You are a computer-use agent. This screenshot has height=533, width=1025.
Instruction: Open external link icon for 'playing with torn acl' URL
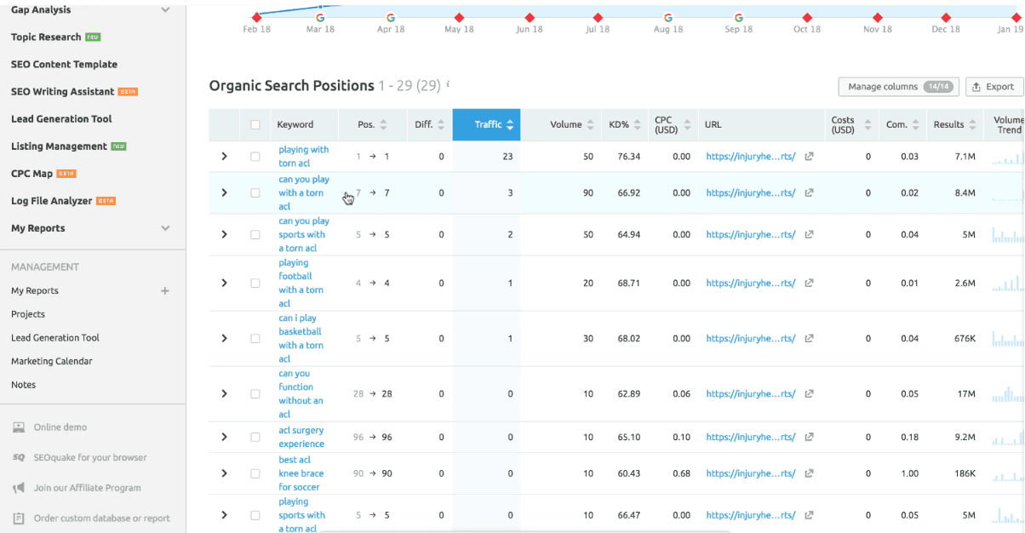click(x=809, y=157)
